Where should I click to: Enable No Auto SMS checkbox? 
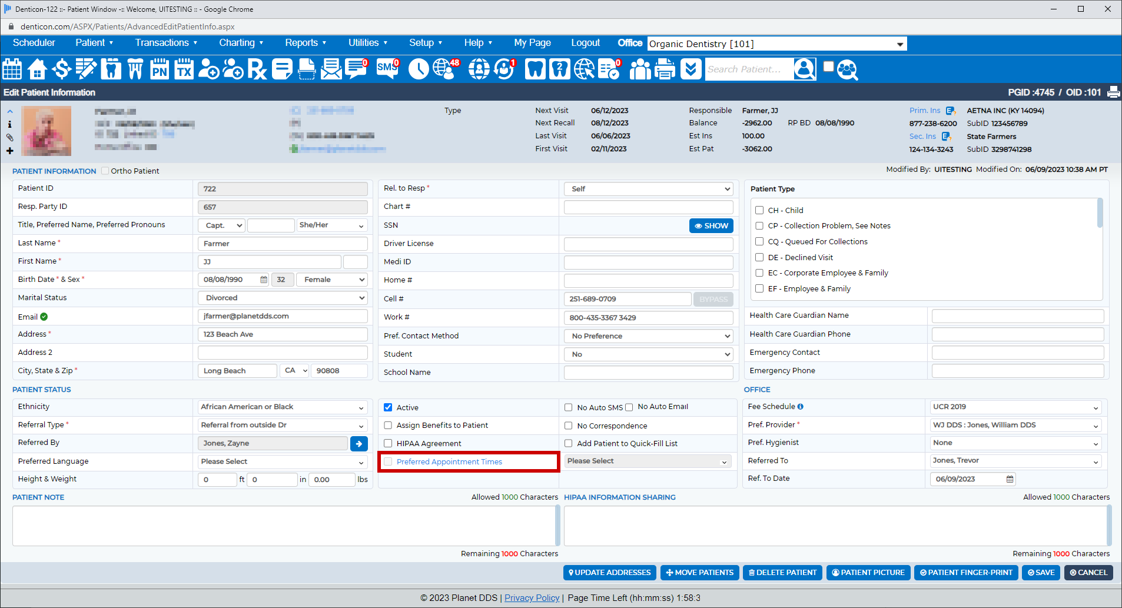pos(568,407)
